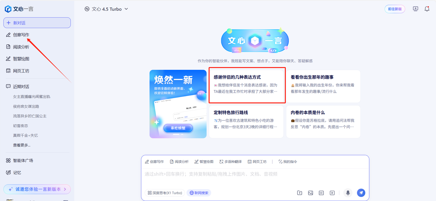The height and width of the screenshot is (201, 436).
Task: Select the 内卷的本质是什么 prompt card
Action: 323,122
